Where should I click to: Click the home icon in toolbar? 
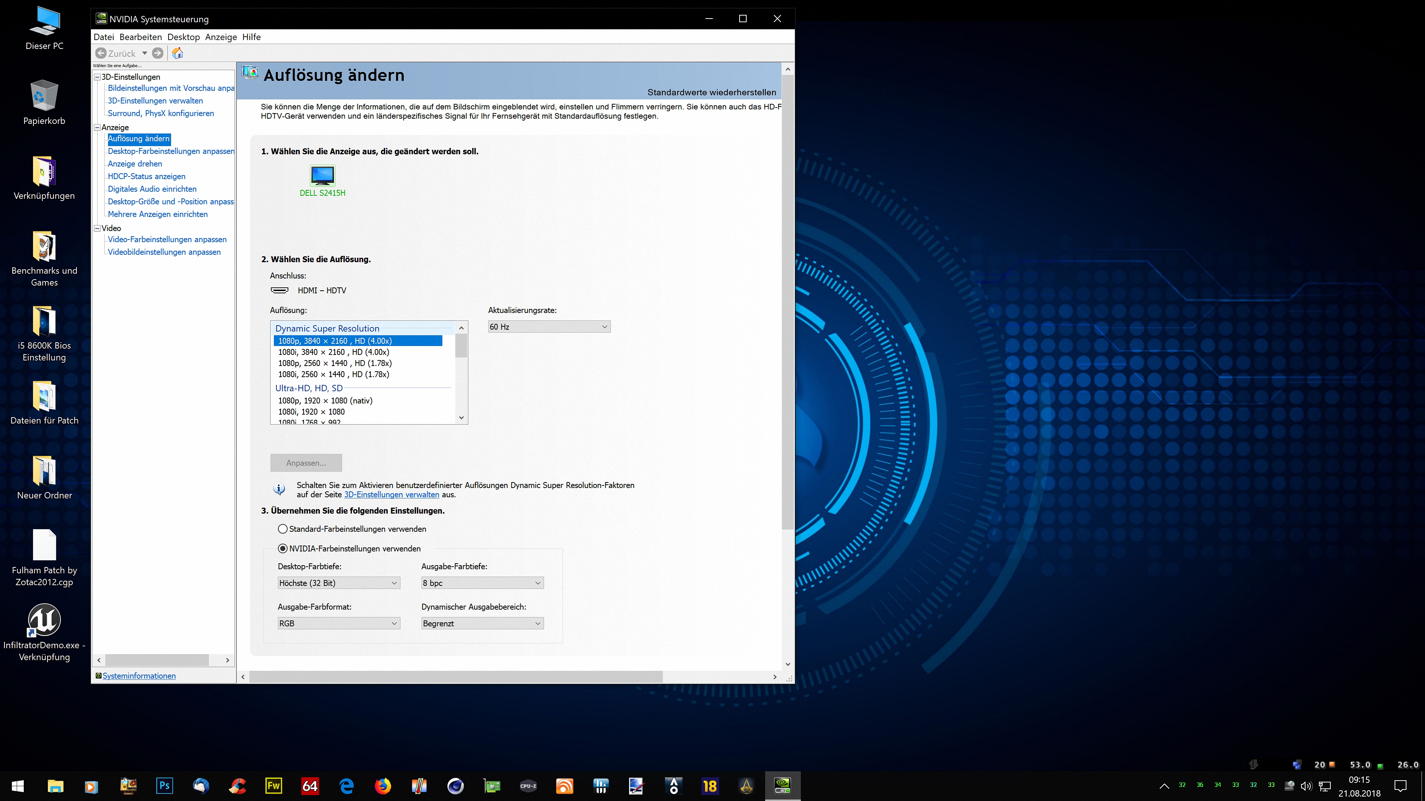[177, 53]
